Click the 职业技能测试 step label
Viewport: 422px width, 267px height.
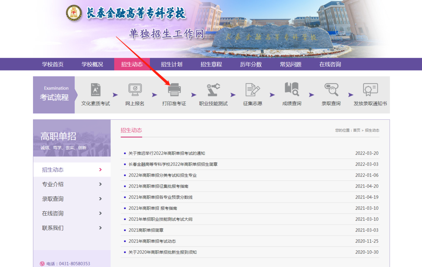(x=213, y=103)
